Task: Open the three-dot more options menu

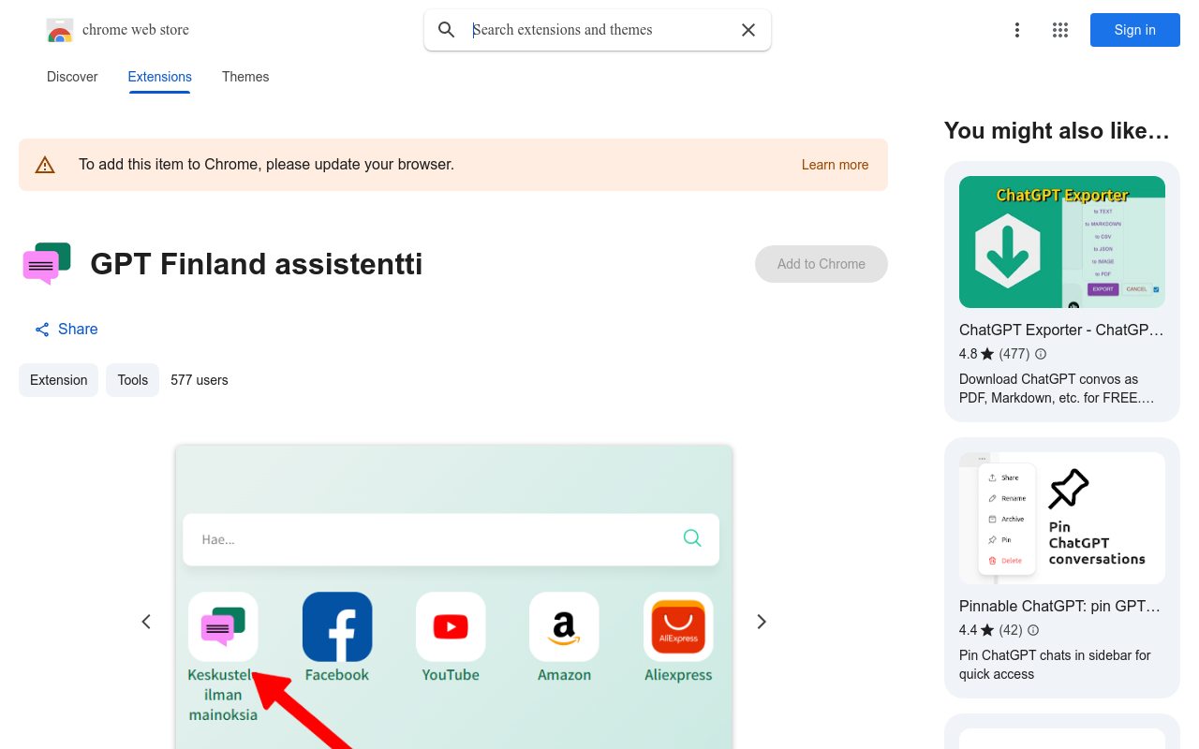Action: tap(1016, 30)
